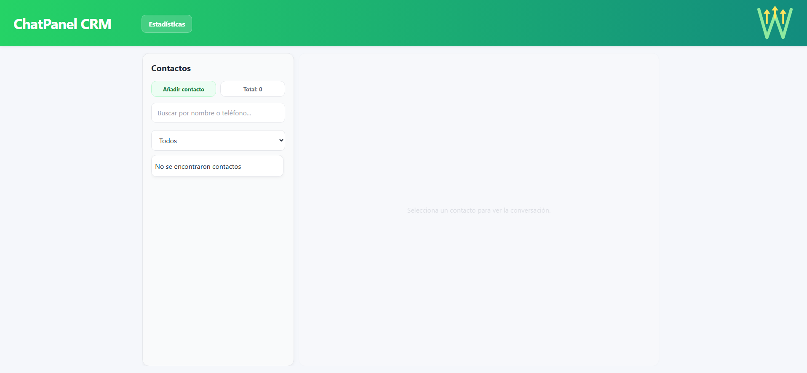Focus the Buscar por nombre o teléfono field
807x373 pixels.
tap(218, 113)
